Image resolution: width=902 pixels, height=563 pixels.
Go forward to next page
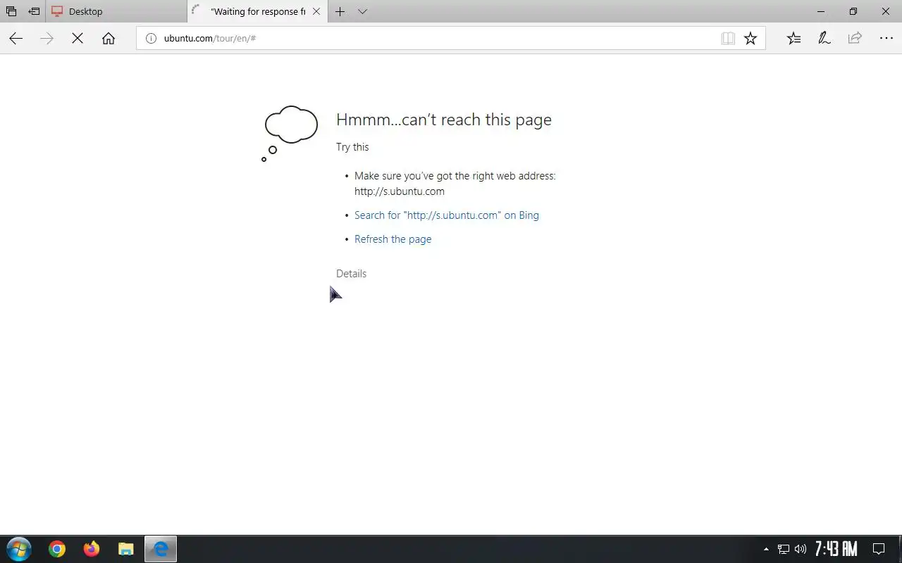click(x=47, y=39)
